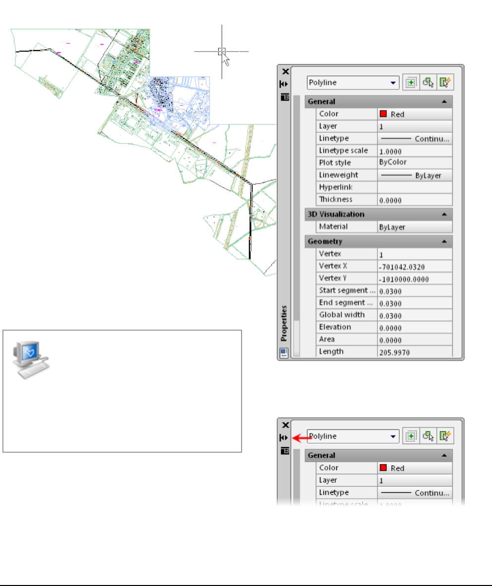Click the Material property label
This screenshot has height=586, width=492.
coord(333,227)
